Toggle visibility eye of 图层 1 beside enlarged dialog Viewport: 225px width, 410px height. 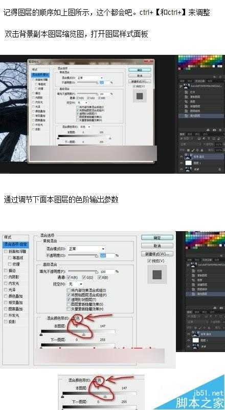point(189,340)
